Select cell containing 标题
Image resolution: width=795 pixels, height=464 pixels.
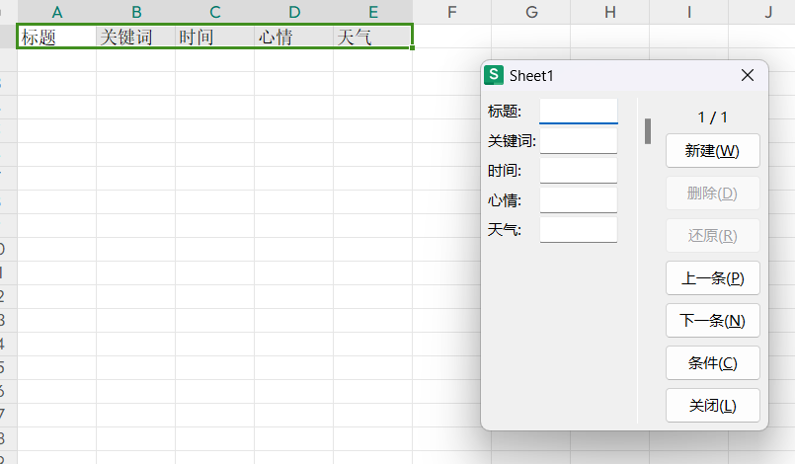coord(57,37)
